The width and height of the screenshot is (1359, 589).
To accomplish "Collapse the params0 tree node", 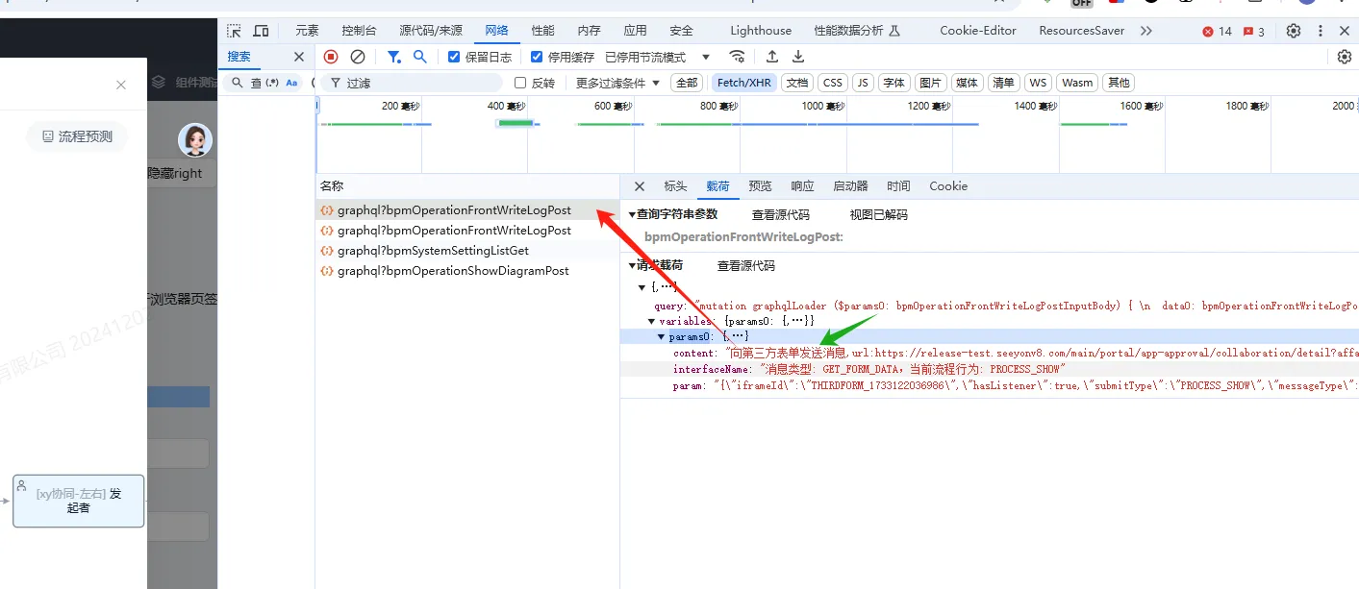I will 662,336.
